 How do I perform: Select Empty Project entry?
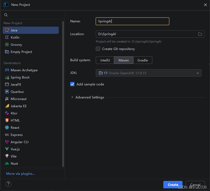pyautogui.click(x=31, y=52)
